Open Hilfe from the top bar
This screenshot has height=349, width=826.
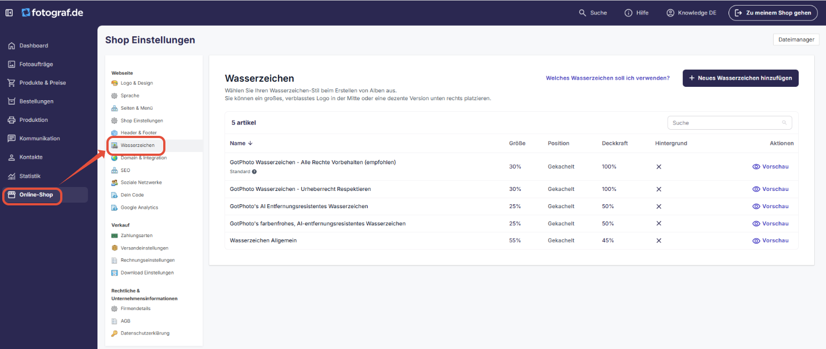pyautogui.click(x=637, y=13)
